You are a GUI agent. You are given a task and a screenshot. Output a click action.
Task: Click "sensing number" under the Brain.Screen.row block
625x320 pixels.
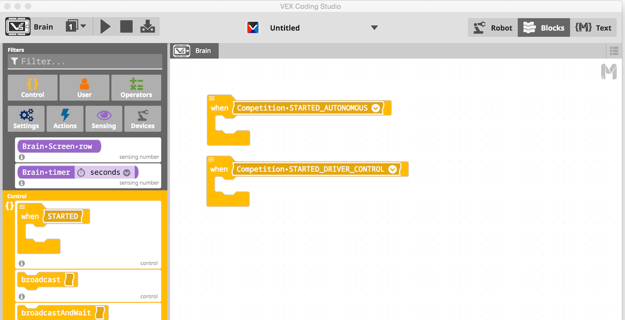tap(139, 157)
